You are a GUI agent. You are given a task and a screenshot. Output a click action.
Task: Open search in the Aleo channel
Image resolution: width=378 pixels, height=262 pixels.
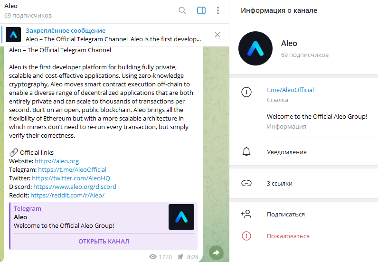(182, 10)
